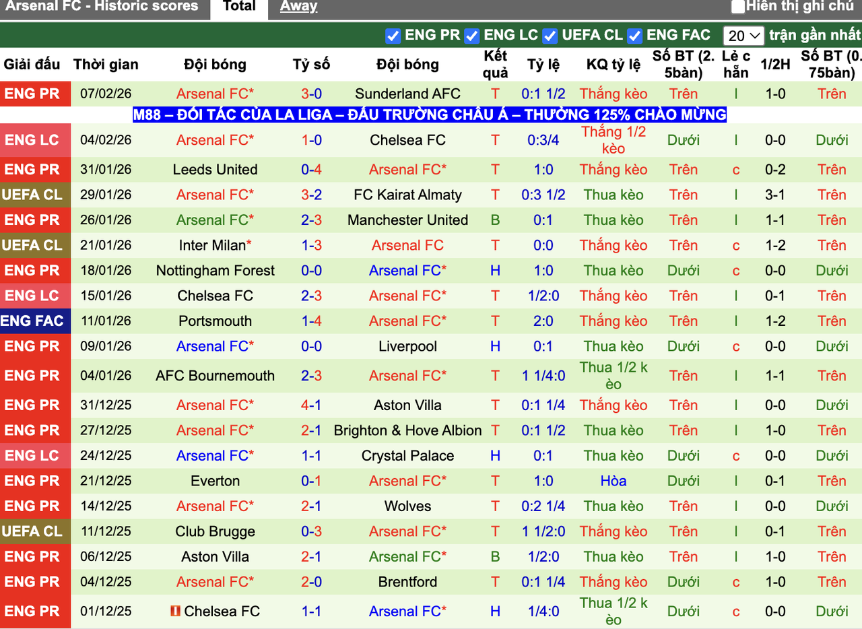862x629 pixels.
Task: Uncheck the UEFA CL filter checkbox
Action: (550, 36)
